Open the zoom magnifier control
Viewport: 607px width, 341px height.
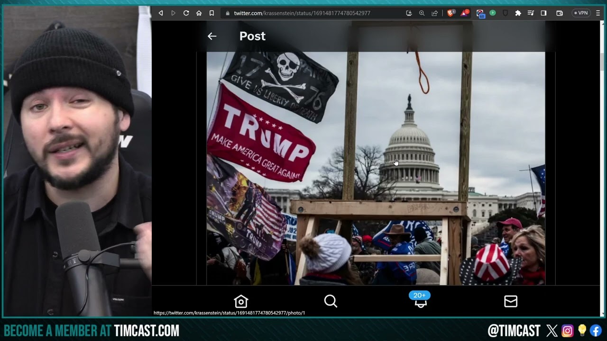(422, 13)
